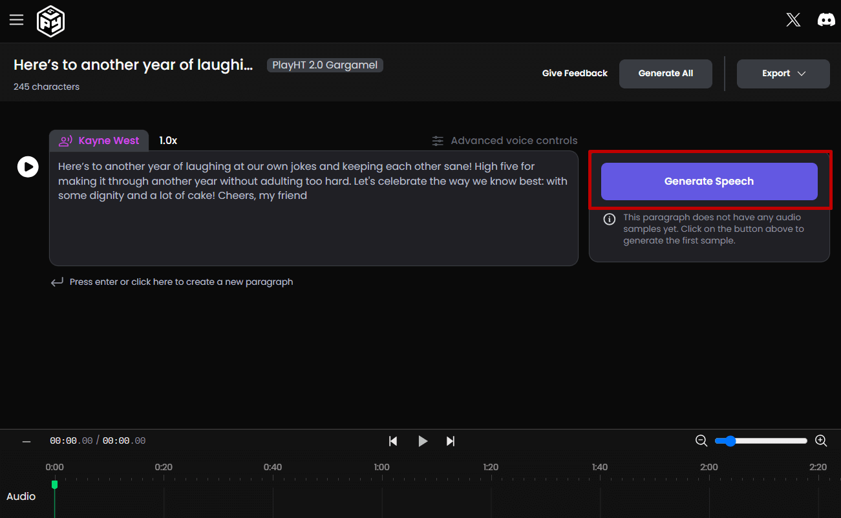Click the Generate All button
Viewport: 841px width, 518px height.
pyautogui.click(x=665, y=74)
